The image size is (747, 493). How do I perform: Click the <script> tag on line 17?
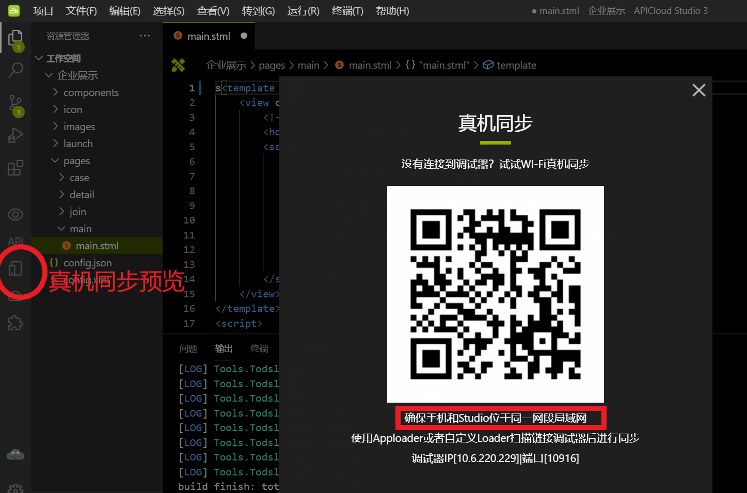click(239, 324)
